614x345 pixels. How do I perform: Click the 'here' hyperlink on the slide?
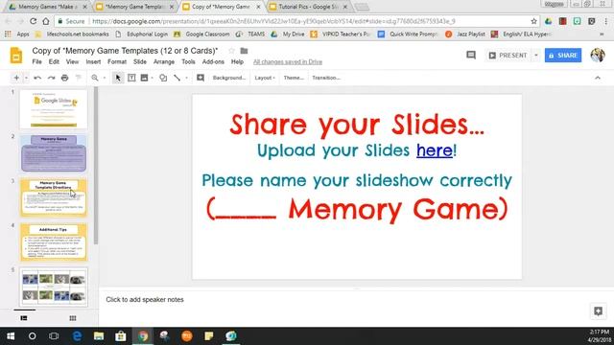click(435, 150)
